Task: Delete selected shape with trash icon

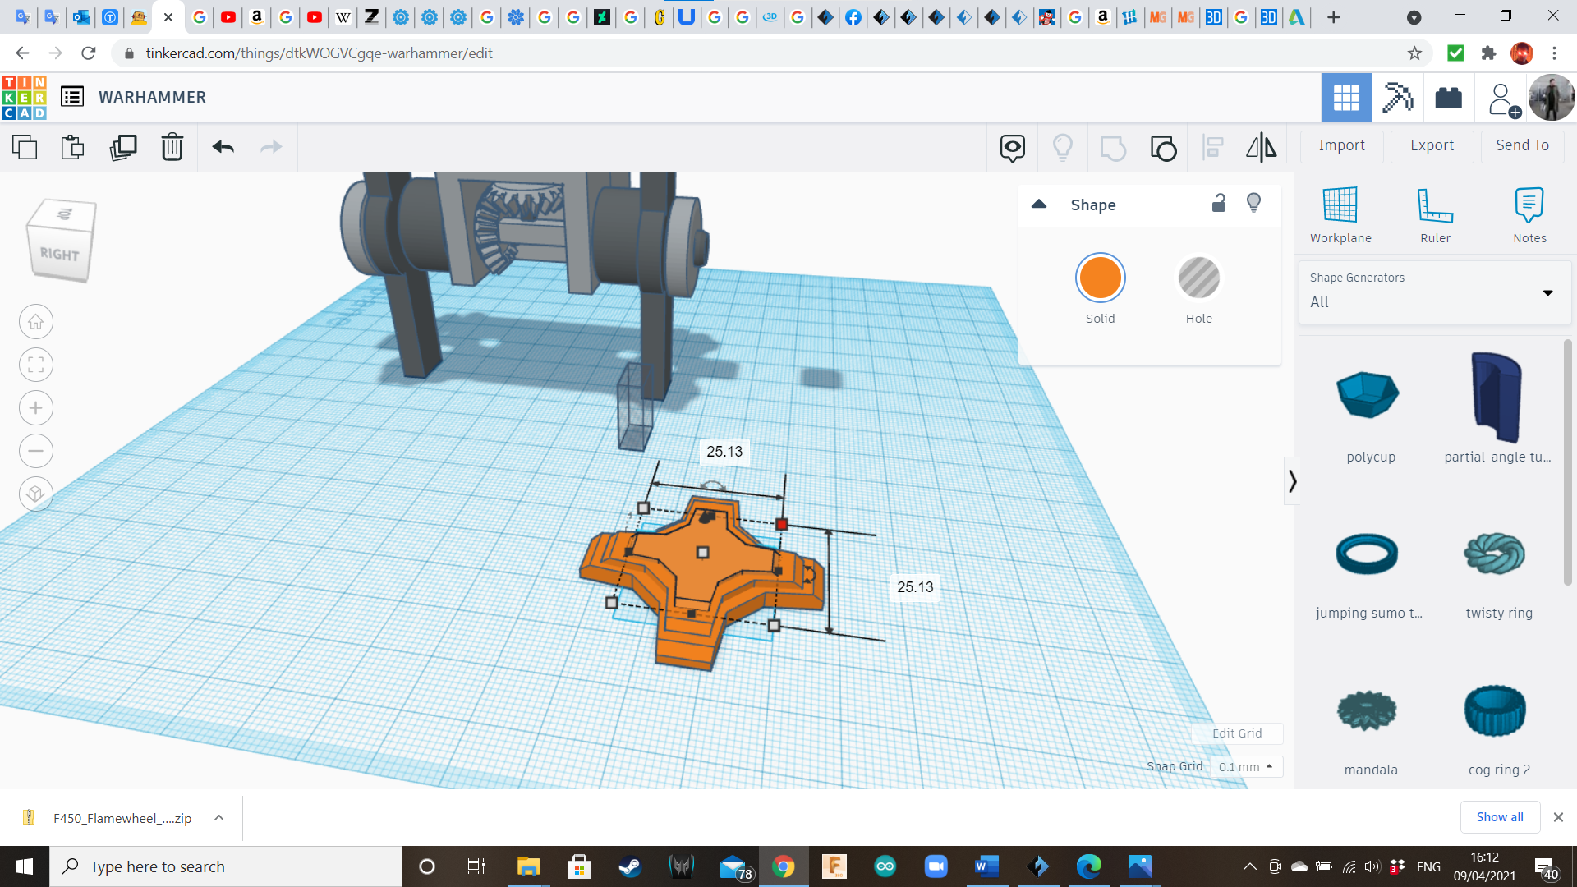Action: [172, 147]
